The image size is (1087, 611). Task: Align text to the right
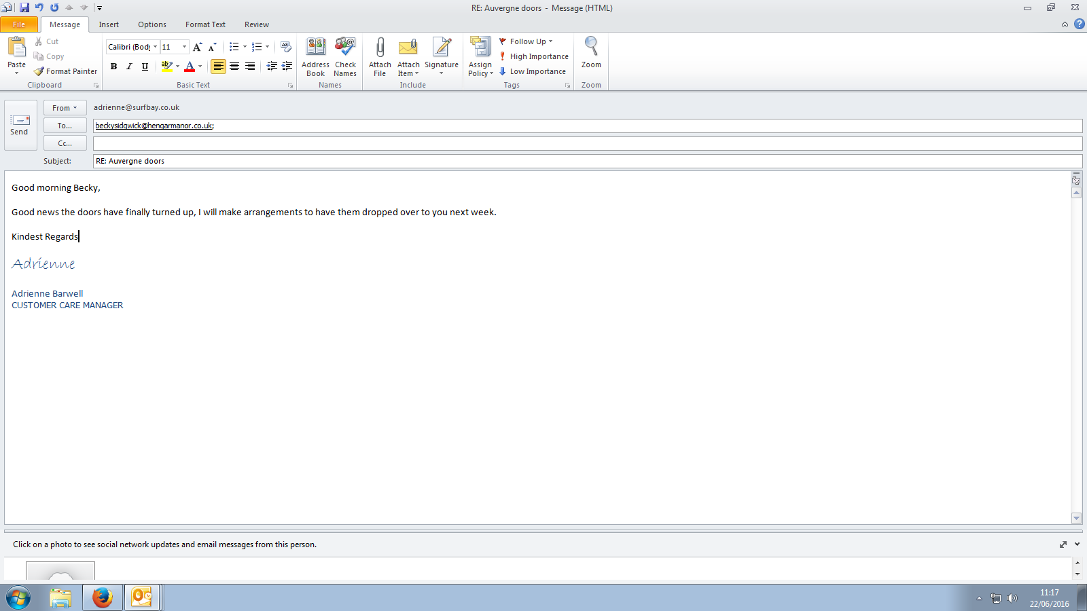pyautogui.click(x=250, y=66)
